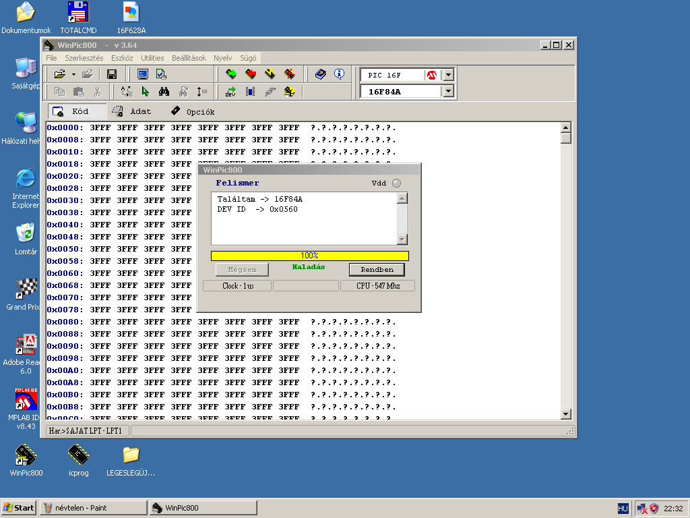Save with the floppy disk icon

[111, 74]
